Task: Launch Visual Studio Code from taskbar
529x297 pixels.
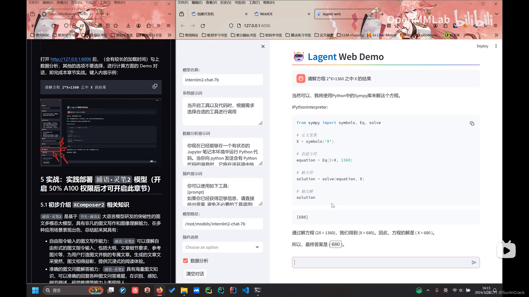Action: pos(245,290)
